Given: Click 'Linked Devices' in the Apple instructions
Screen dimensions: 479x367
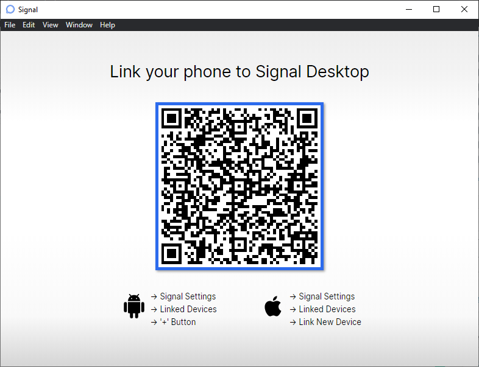Looking at the screenshot, I should point(327,309).
